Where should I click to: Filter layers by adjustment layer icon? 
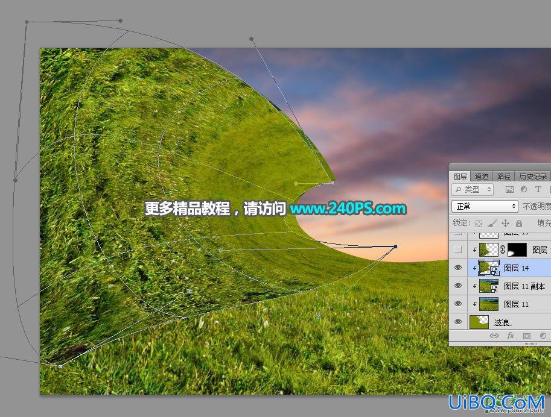tap(524, 190)
